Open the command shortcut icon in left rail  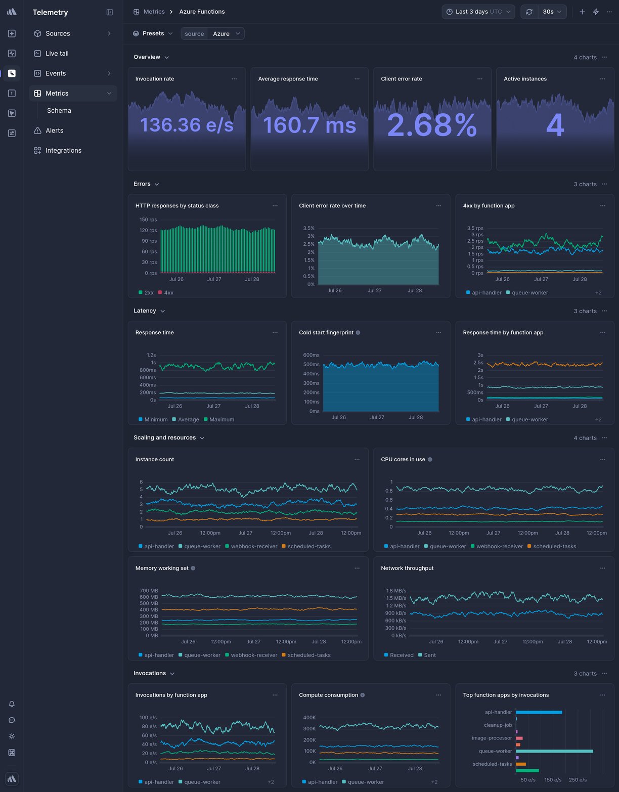coord(12,753)
